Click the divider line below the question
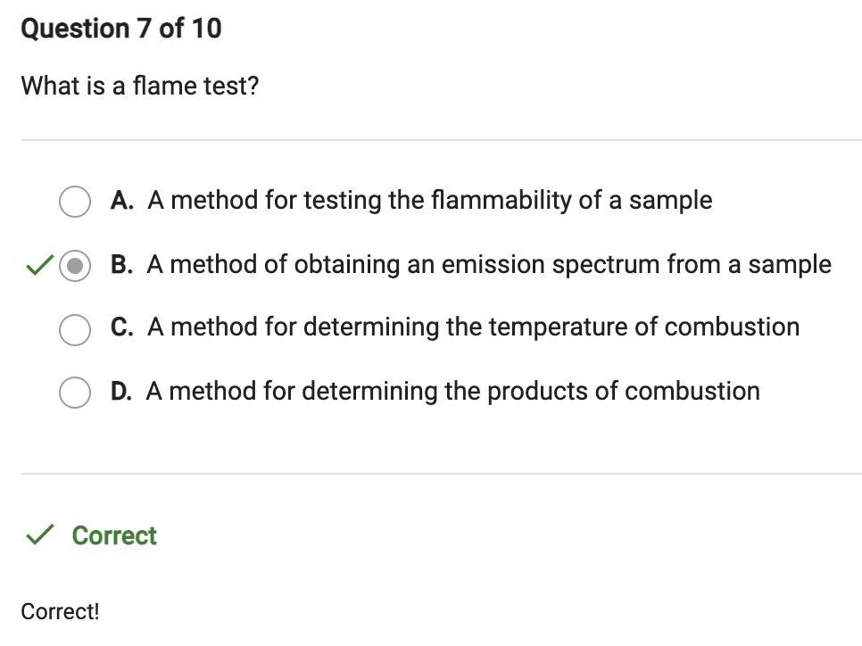The height and width of the screenshot is (646, 862). [x=441, y=140]
